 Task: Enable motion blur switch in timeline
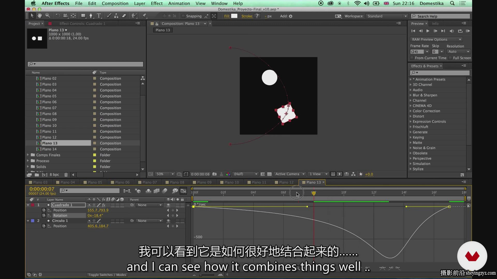coord(165,191)
